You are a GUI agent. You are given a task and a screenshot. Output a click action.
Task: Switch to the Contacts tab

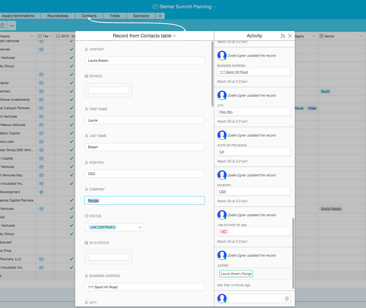(89, 16)
